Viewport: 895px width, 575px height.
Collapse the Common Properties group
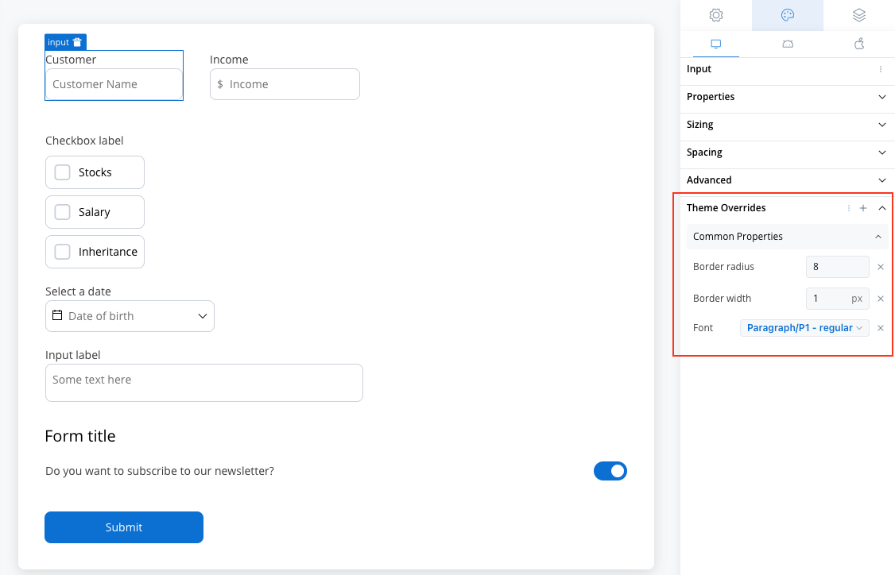(878, 237)
